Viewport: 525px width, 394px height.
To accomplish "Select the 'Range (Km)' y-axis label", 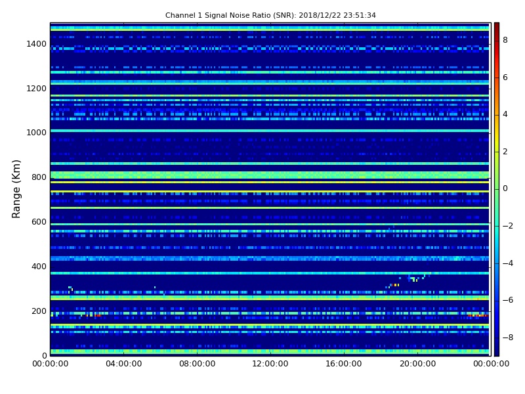I will click(16, 189).
